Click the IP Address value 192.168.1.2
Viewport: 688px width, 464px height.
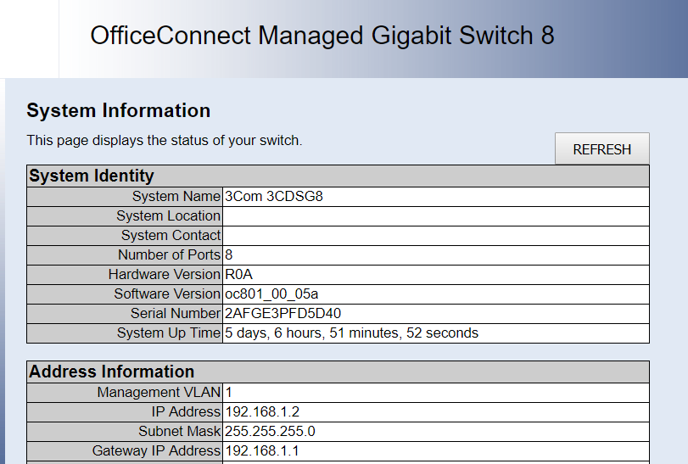[262, 411]
